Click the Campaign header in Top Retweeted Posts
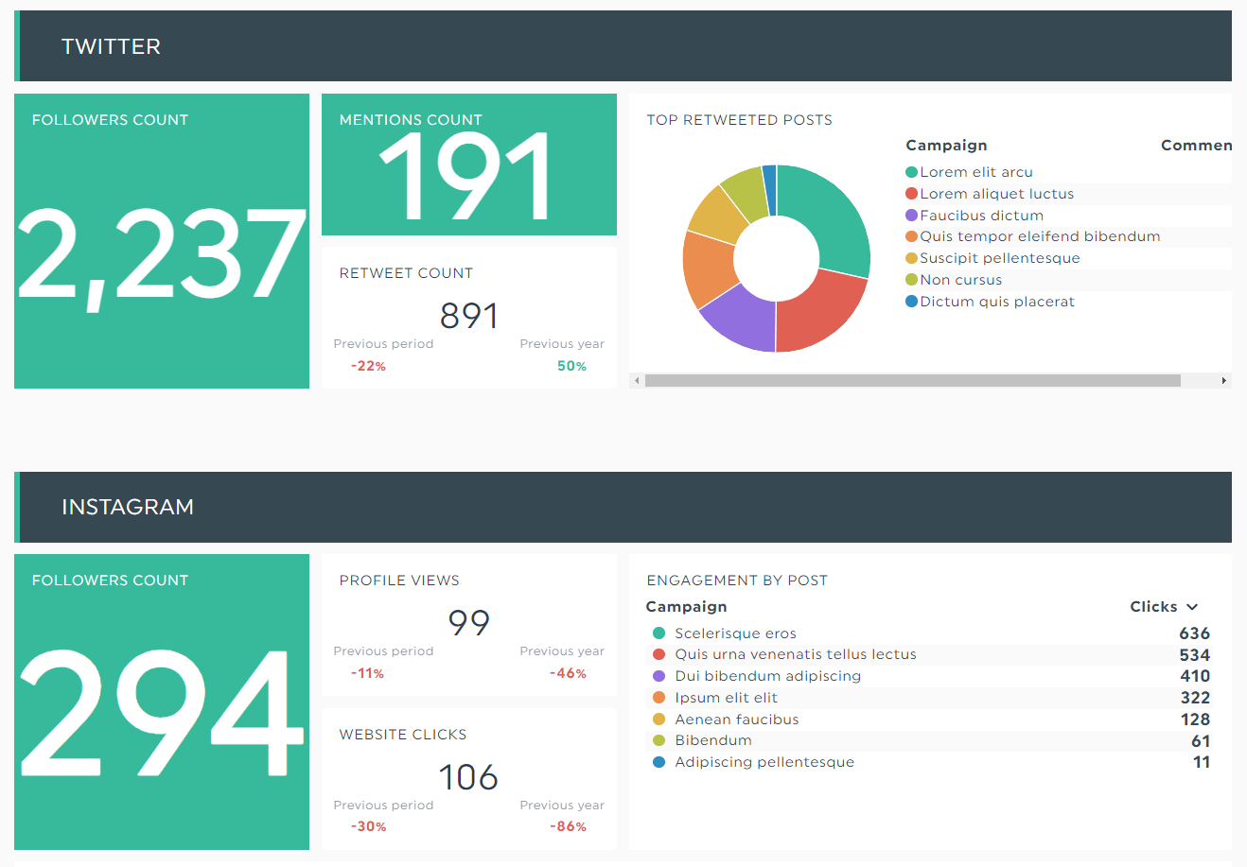 pyautogui.click(x=946, y=146)
